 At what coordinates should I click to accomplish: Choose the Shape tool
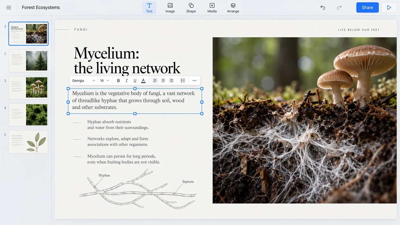[191, 8]
